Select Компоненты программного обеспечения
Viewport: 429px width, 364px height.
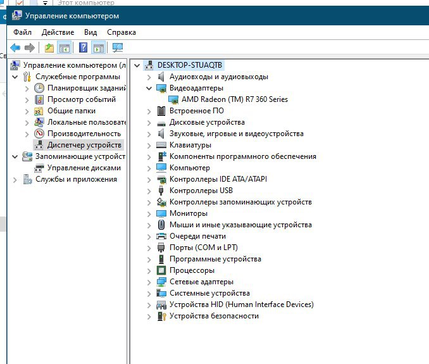click(243, 156)
